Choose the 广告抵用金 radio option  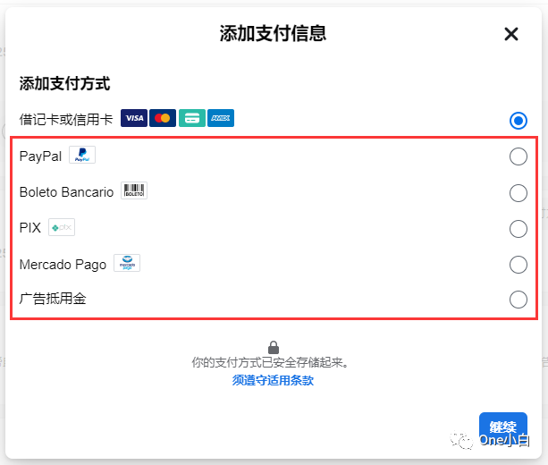point(518,300)
